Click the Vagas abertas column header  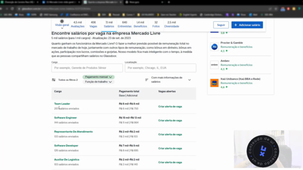pos(167,91)
